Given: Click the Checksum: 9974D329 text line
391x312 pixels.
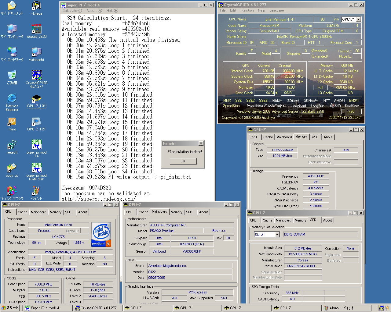Looking at the screenshot, I should click(x=86, y=188).
